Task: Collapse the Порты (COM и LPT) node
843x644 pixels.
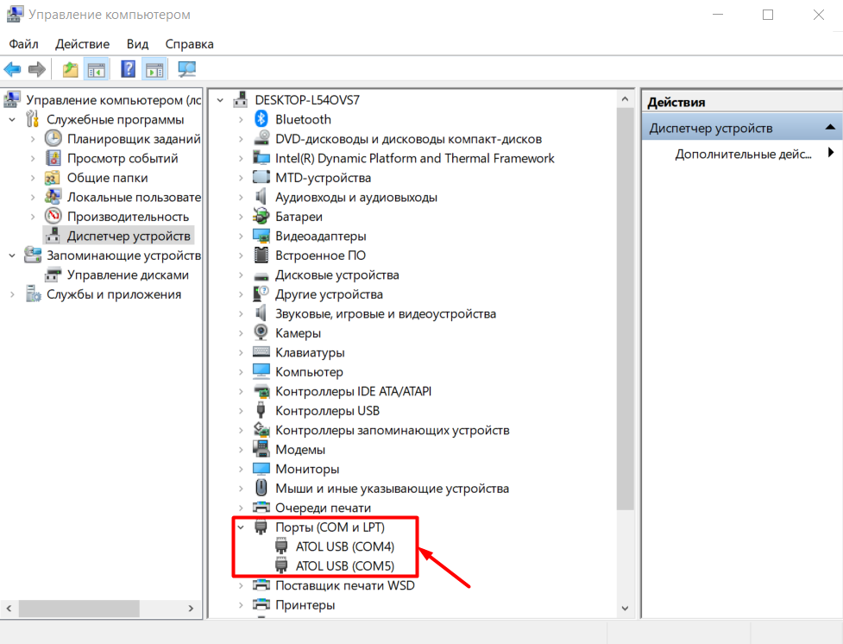Action: pyautogui.click(x=241, y=527)
